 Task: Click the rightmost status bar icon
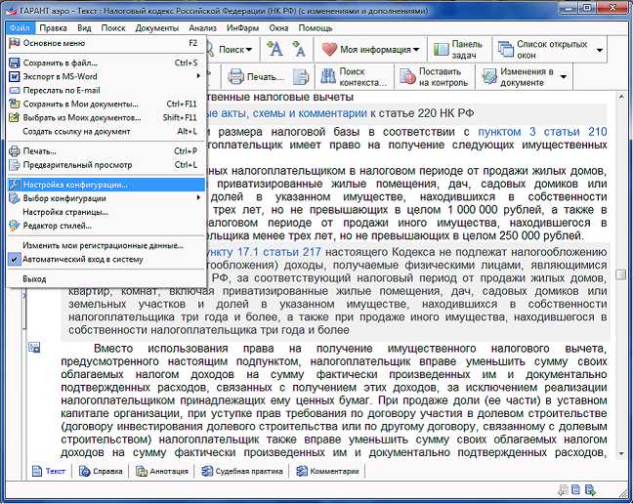[590, 490]
